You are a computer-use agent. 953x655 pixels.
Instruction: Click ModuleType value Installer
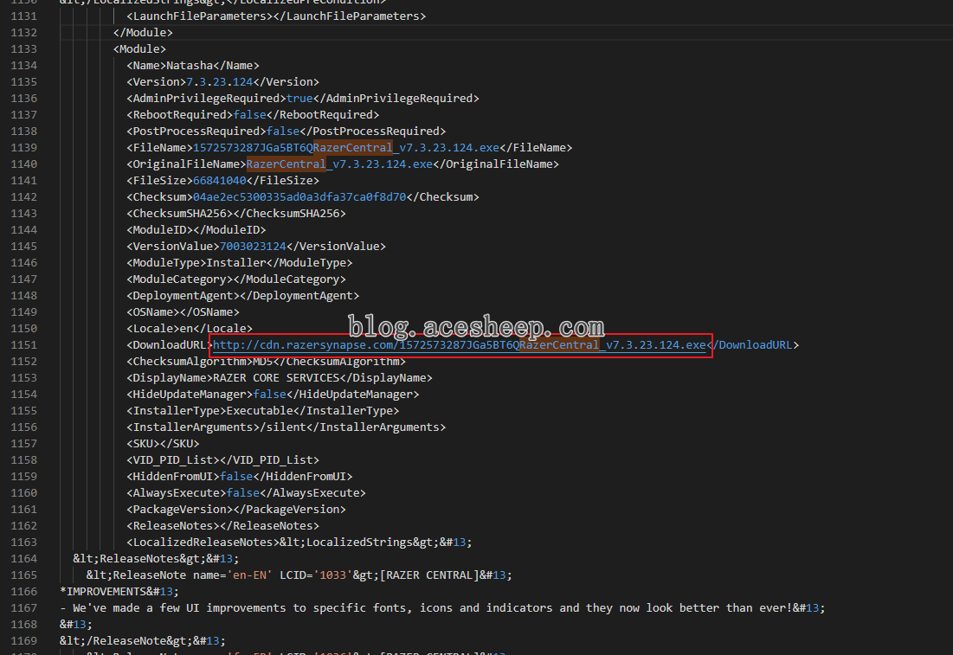[235, 262]
